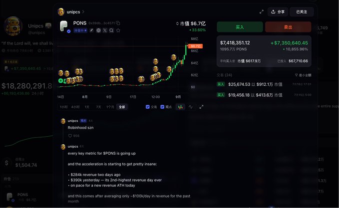Click the 分享 share button
The width and height of the screenshot is (339, 208).
(278, 12)
